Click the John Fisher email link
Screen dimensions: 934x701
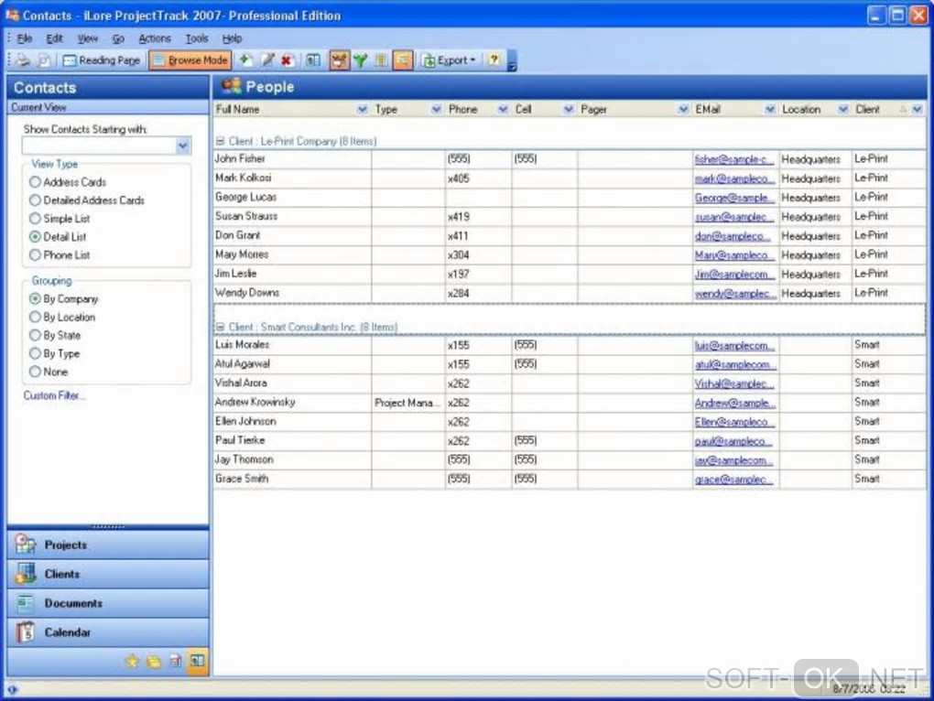click(733, 159)
